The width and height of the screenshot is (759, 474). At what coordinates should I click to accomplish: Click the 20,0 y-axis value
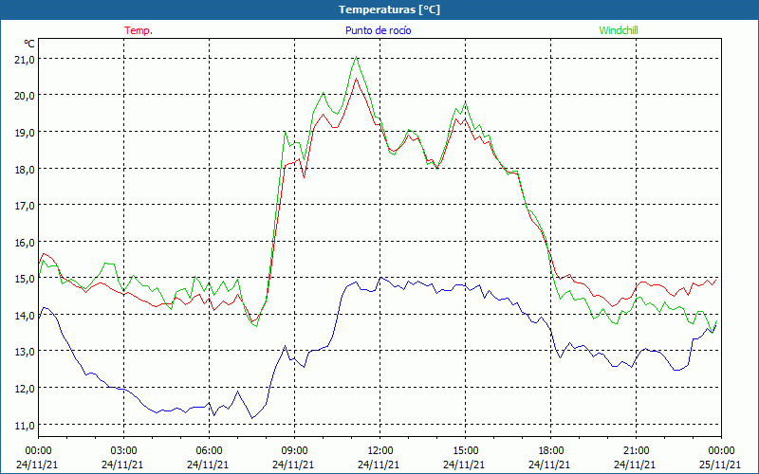point(26,96)
